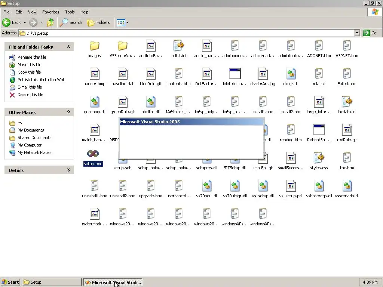
Task: Select the vs70pgui.dll file icon
Action: (207, 186)
